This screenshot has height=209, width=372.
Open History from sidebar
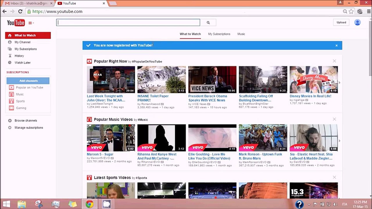(x=19, y=56)
